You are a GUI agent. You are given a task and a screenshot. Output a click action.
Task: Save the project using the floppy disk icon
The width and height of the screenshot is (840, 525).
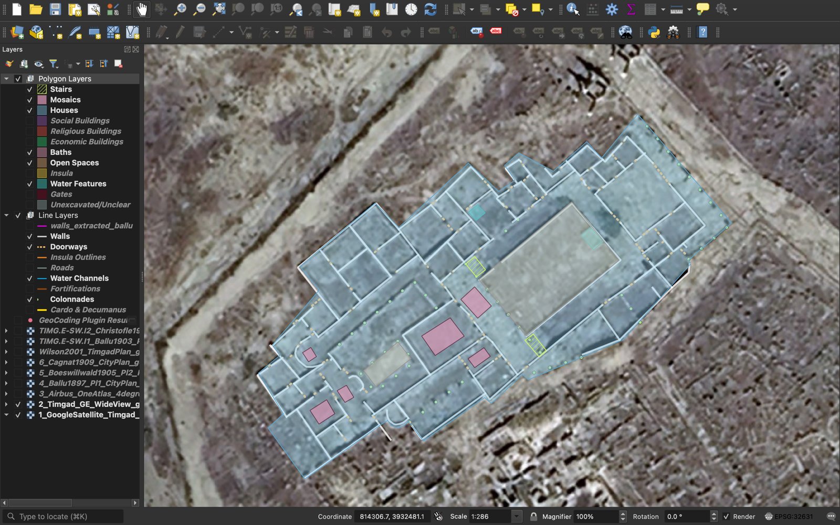pos(55,9)
